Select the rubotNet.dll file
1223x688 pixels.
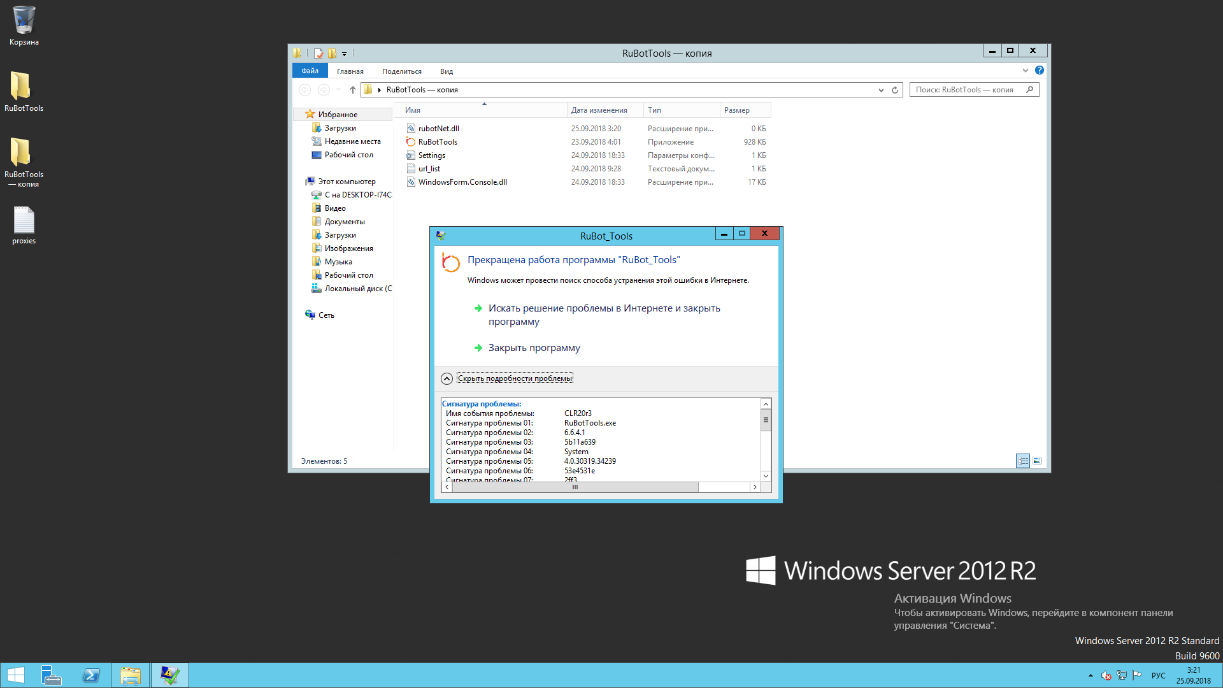click(438, 129)
